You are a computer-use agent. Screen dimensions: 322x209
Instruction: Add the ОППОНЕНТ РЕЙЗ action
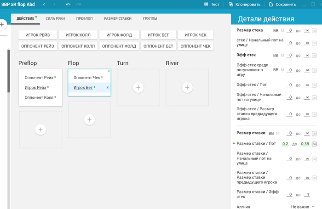38,46
